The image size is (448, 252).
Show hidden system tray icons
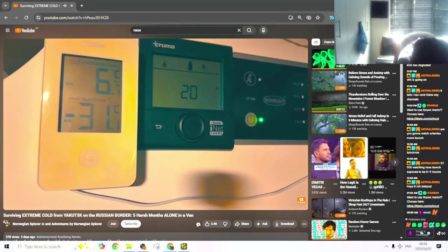[x=386, y=246]
